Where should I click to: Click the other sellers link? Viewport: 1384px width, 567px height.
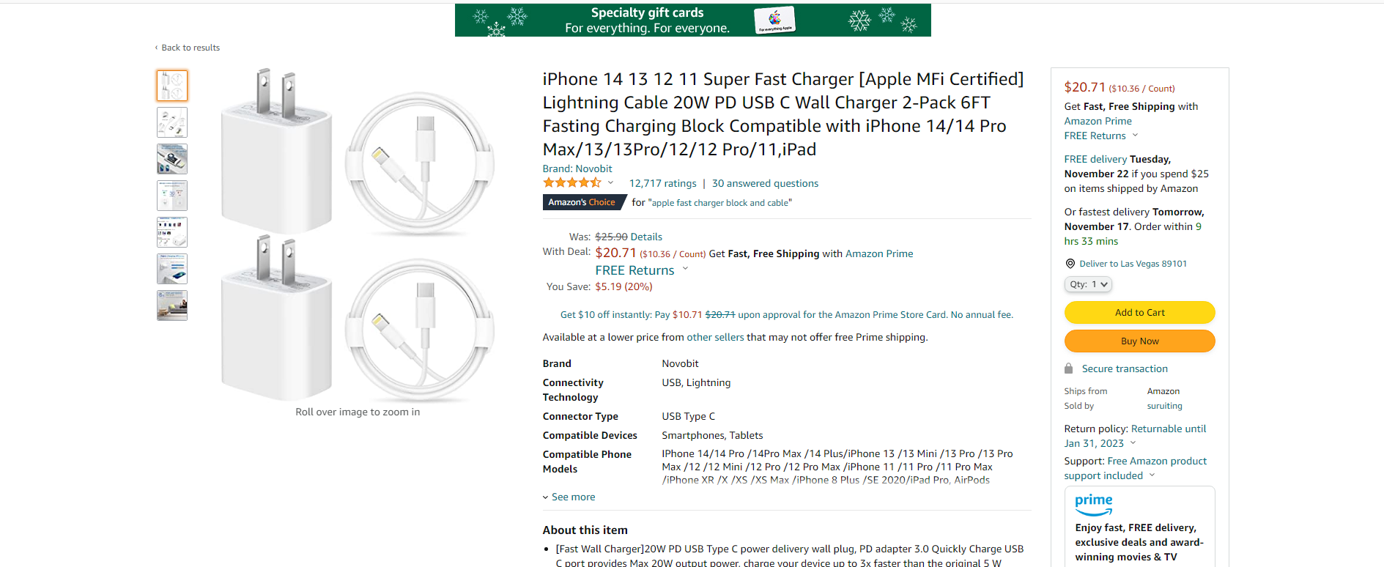click(715, 337)
